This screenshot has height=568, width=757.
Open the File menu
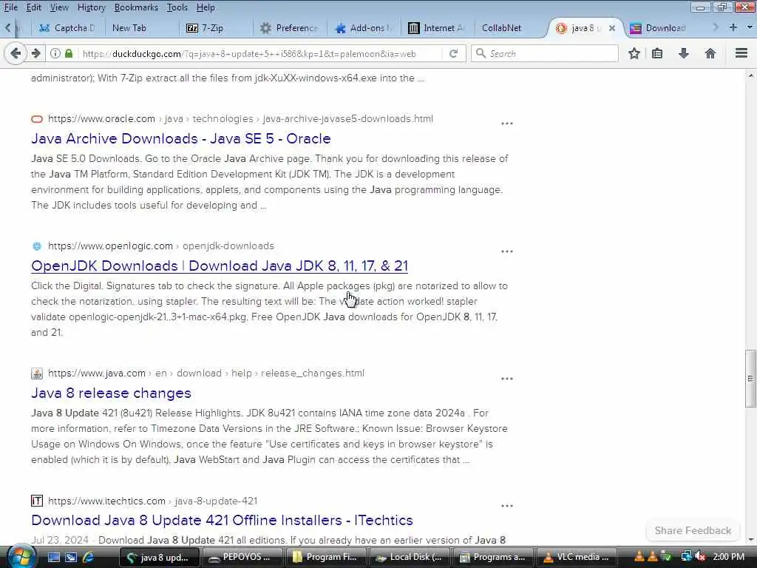[10, 7]
